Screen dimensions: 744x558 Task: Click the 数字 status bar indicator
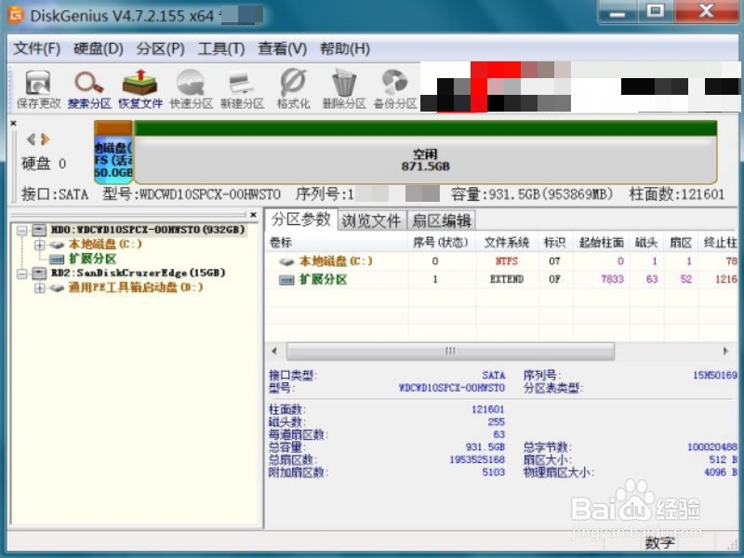[x=660, y=544]
